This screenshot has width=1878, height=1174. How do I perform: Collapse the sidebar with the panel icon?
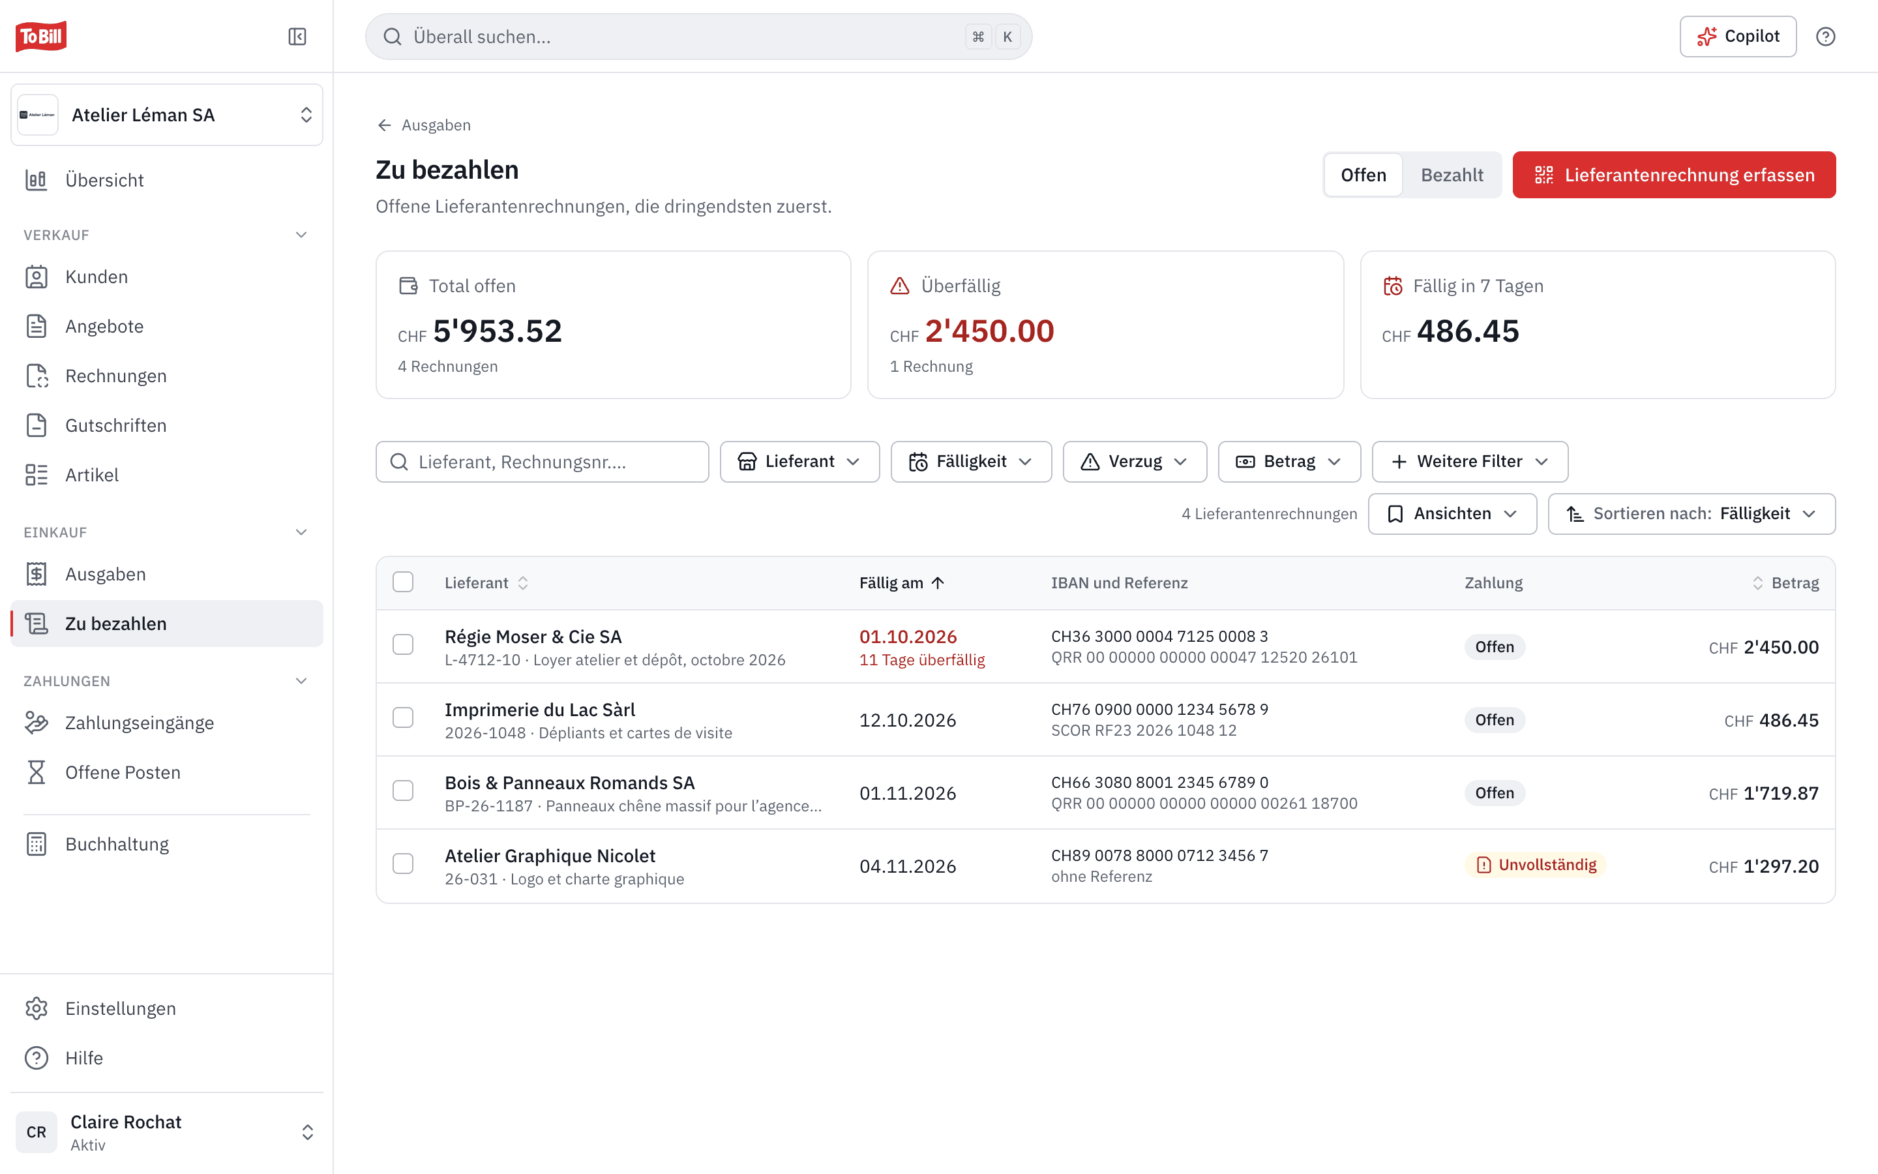(297, 37)
